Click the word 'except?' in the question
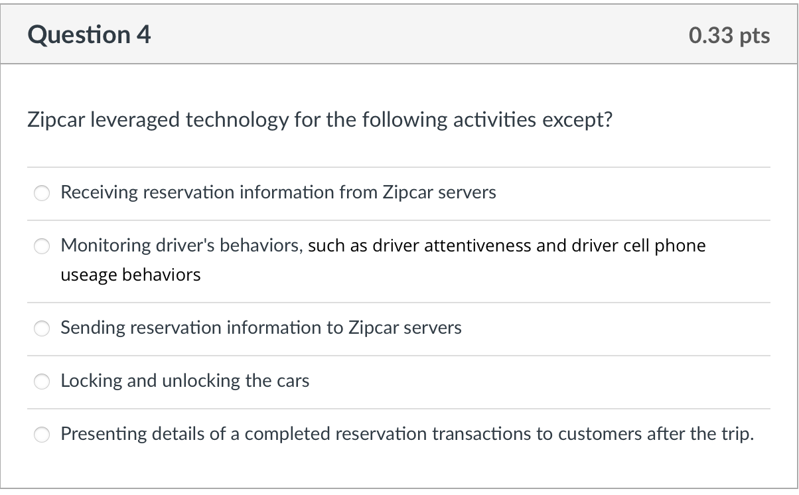The width and height of the screenshot is (799, 495). 577,120
